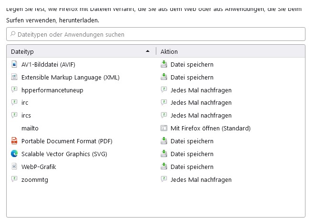Click the save icon in AVIF action column
Image resolution: width=325 pixels, height=218 pixels.
coord(164,64)
